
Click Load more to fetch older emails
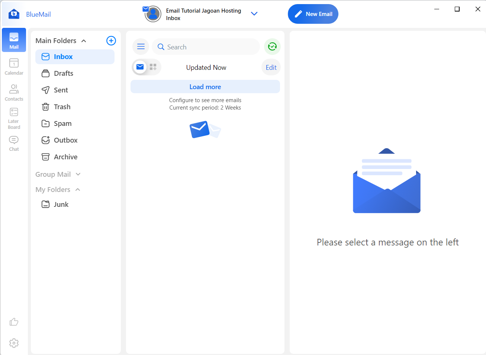tap(205, 86)
